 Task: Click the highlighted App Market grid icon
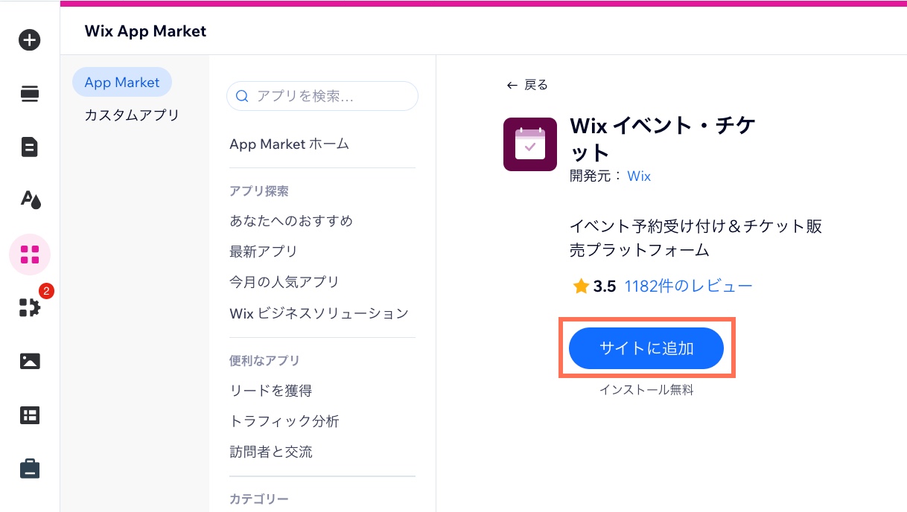29,255
